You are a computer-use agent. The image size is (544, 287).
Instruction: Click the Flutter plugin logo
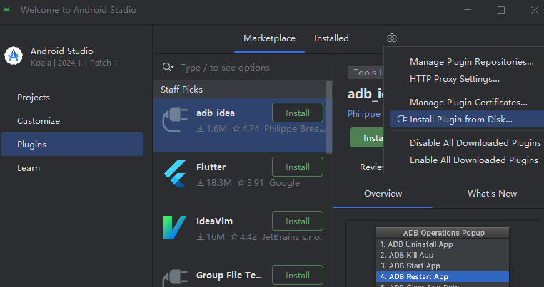[175, 174]
